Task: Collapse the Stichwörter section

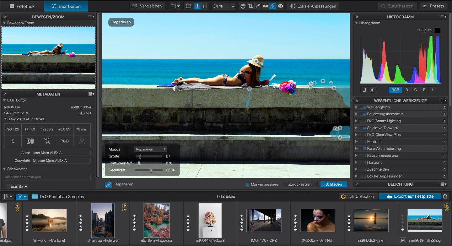Action: [x=4, y=169]
